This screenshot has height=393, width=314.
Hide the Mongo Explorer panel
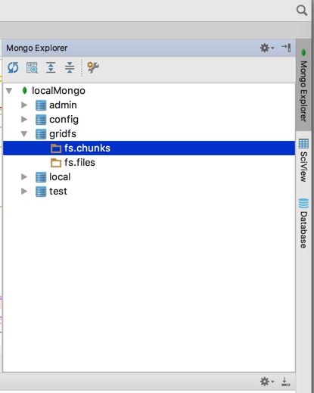pyautogui.click(x=286, y=48)
